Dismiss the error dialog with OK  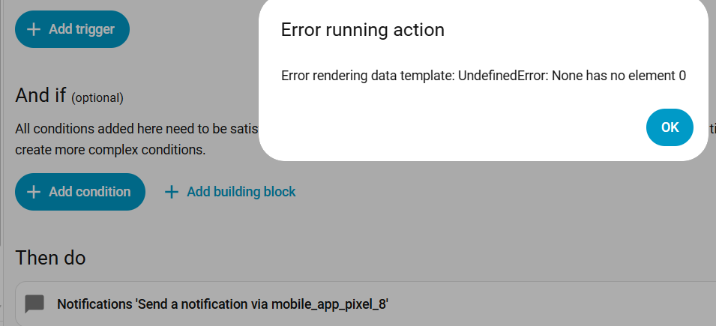[670, 127]
